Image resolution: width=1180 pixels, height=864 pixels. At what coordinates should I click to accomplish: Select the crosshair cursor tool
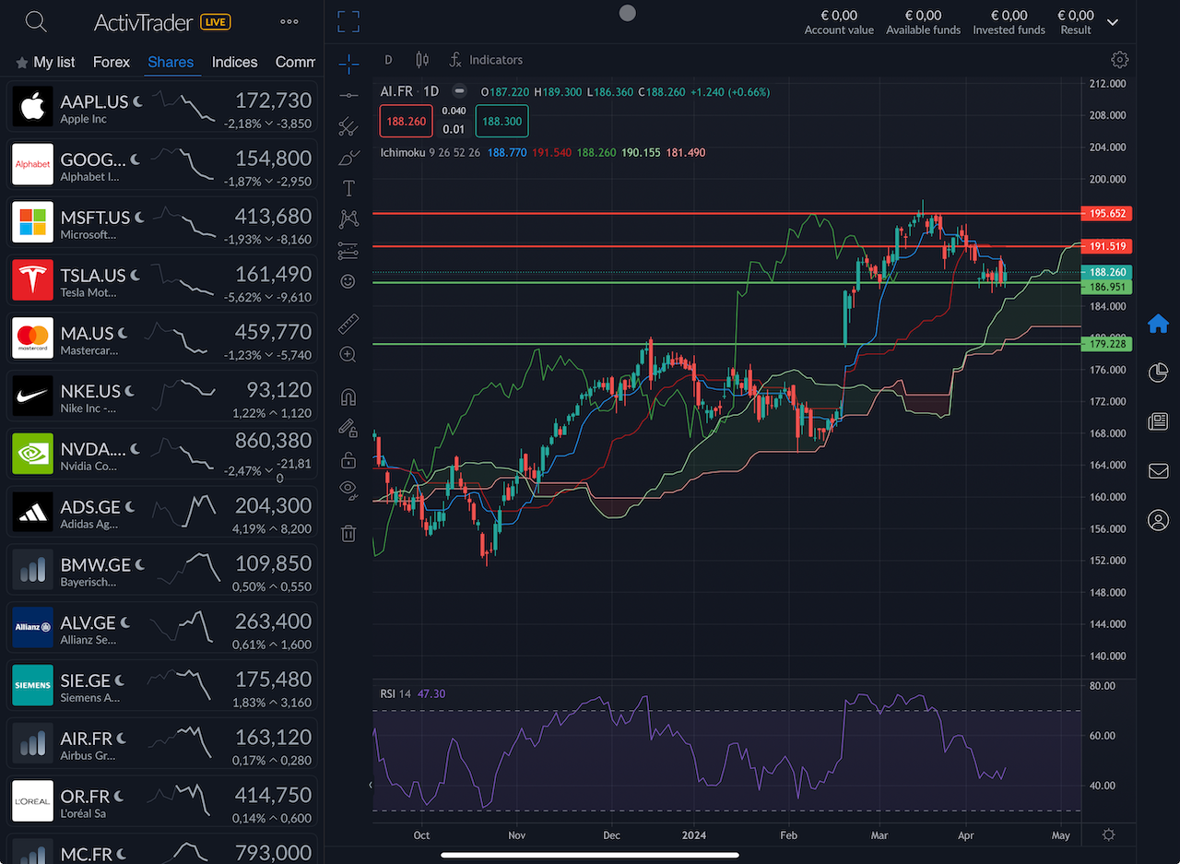pos(348,65)
